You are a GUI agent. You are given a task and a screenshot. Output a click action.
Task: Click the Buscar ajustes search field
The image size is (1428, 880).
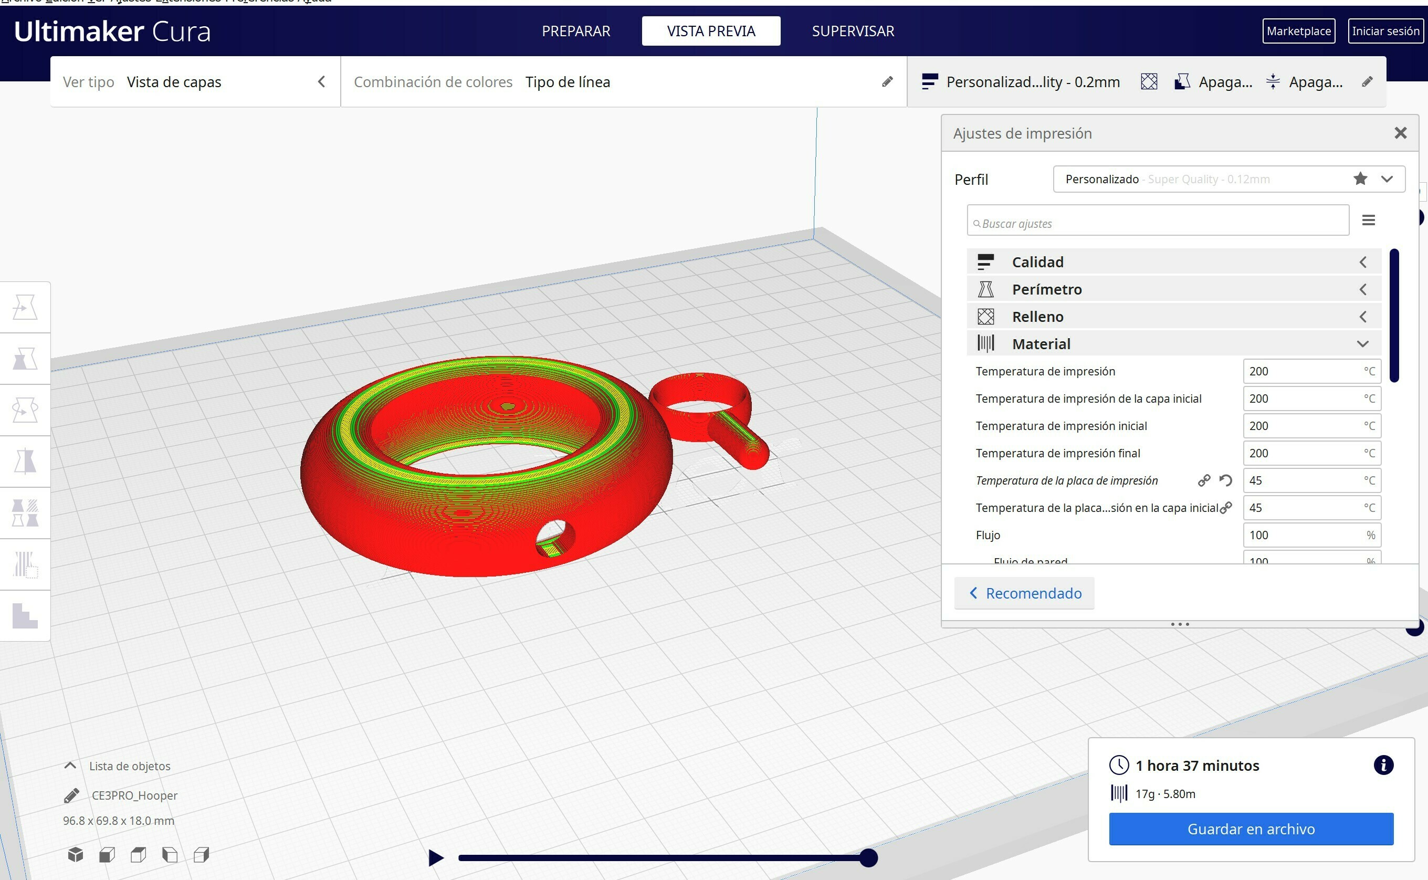click(1158, 224)
